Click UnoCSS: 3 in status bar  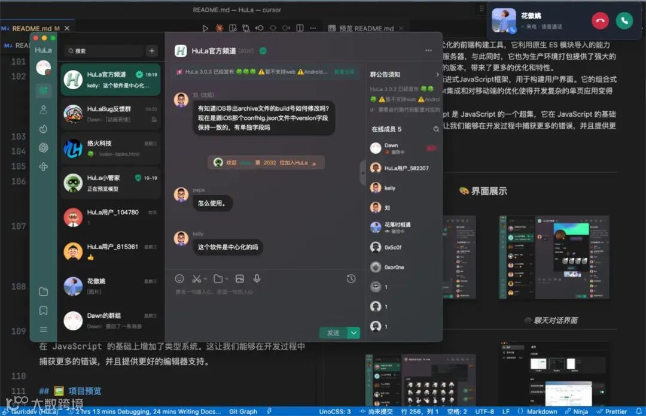coord(334,411)
